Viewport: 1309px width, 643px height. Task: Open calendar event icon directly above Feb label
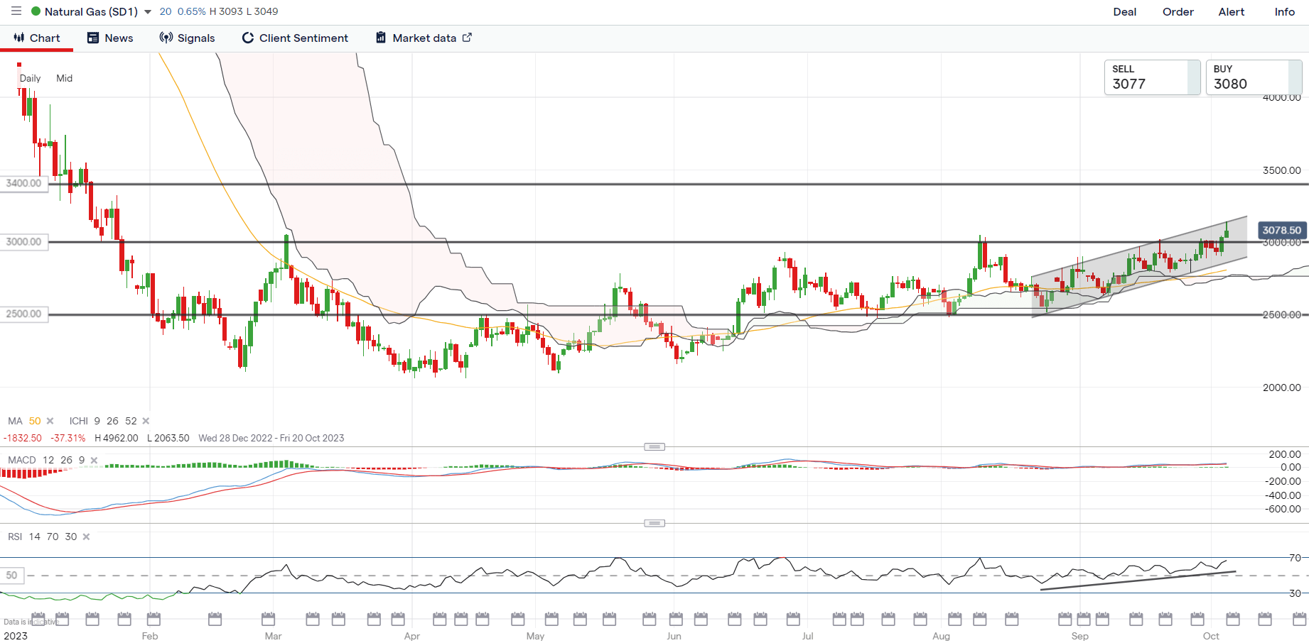tap(153, 619)
